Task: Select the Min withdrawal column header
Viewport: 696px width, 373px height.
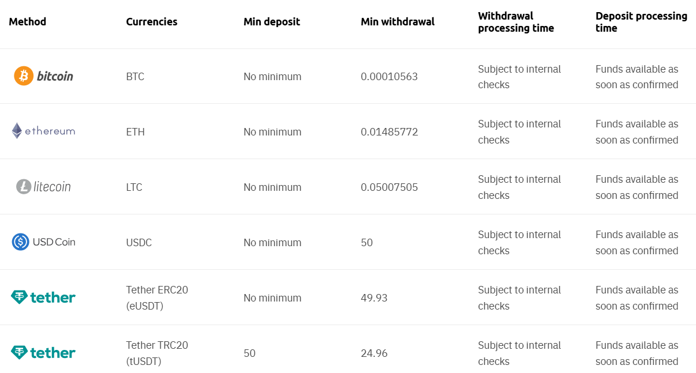Action: [398, 22]
